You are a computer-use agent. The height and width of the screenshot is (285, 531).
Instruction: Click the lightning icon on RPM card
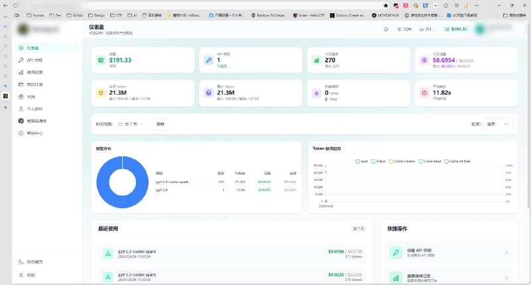click(317, 93)
